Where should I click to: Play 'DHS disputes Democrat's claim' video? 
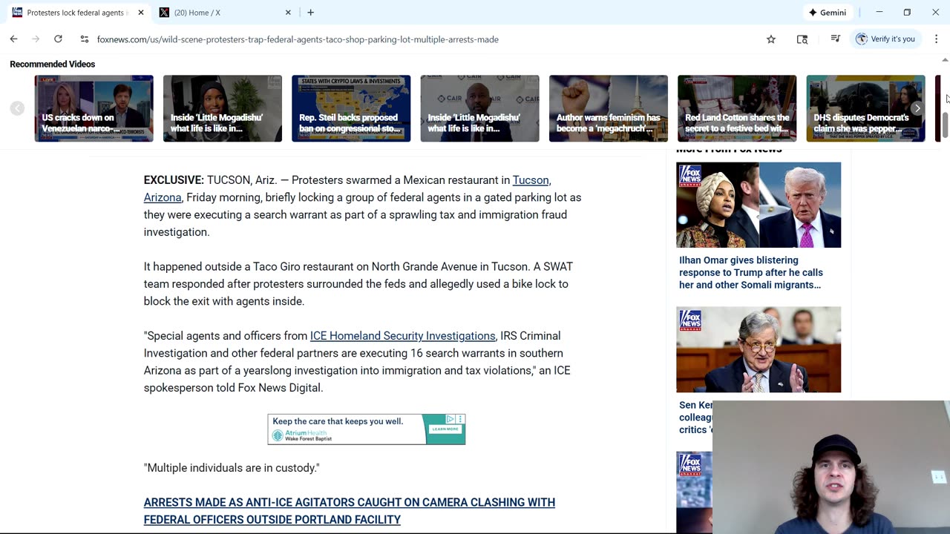(x=865, y=108)
